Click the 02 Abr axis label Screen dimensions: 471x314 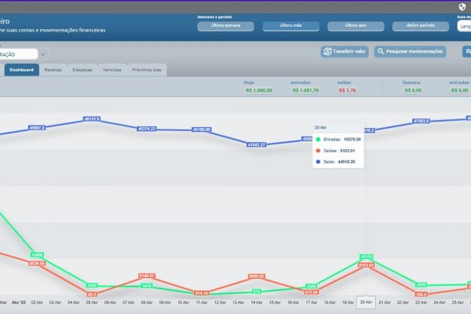37,302
